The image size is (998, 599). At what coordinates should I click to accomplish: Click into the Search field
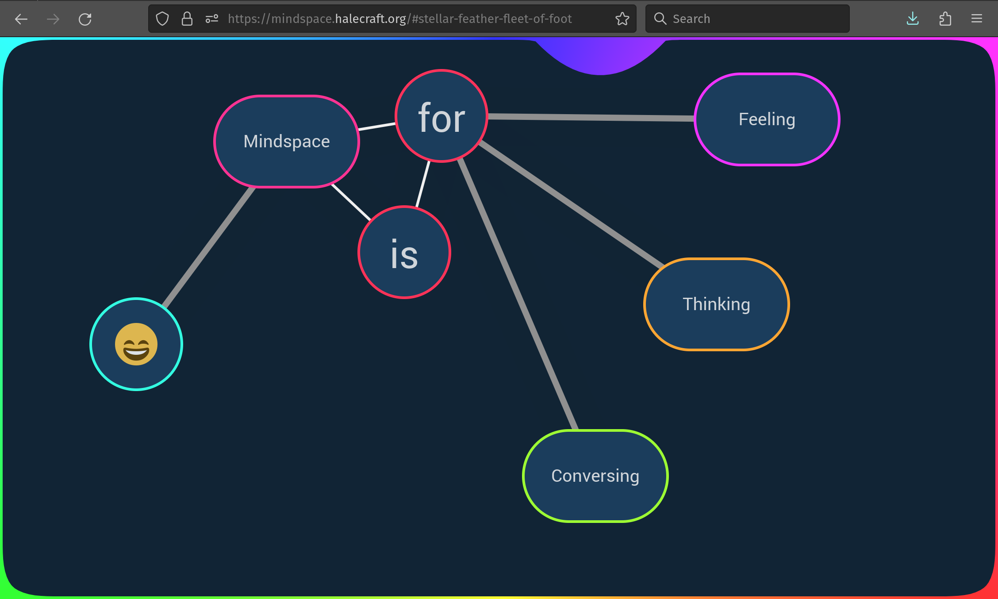click(x=752, y=19)
